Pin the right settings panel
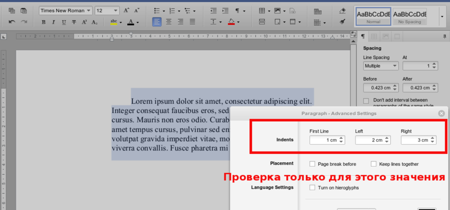This screenshot has width=450, height=210. pos(444,36)
